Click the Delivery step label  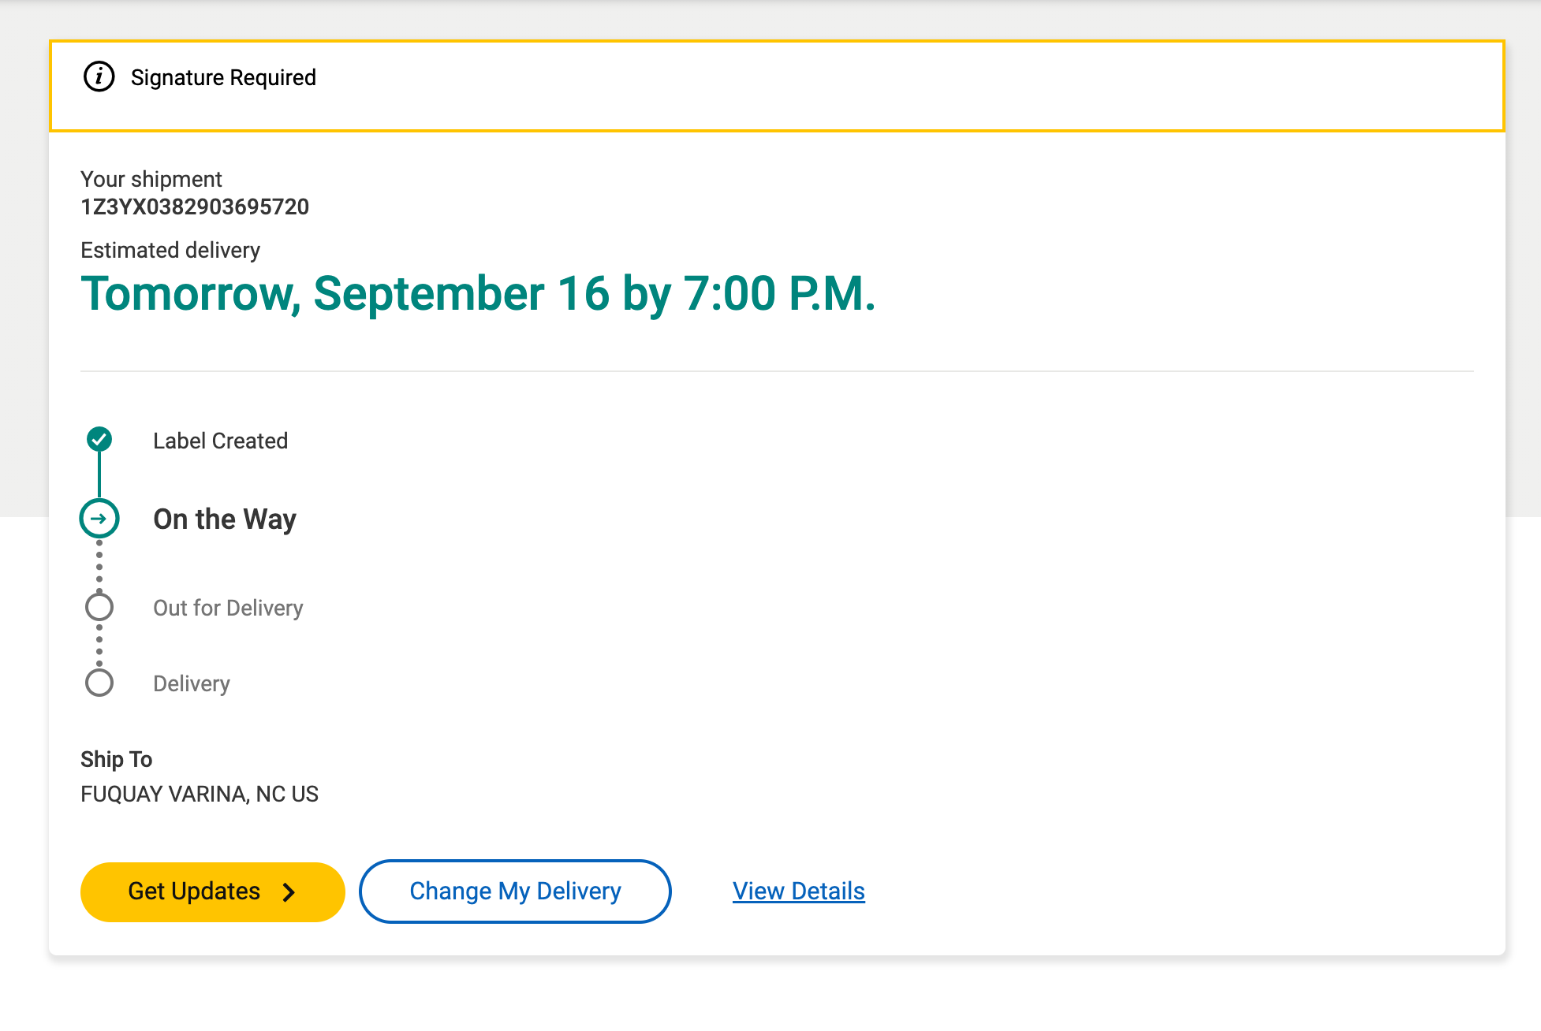[x=192, y=683]
